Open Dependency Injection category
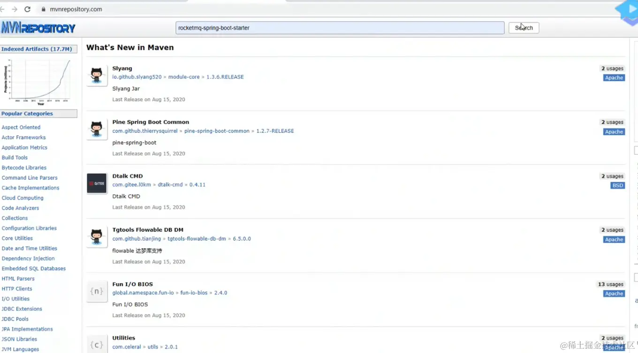The image size is (638, 353). pos(28,259)
